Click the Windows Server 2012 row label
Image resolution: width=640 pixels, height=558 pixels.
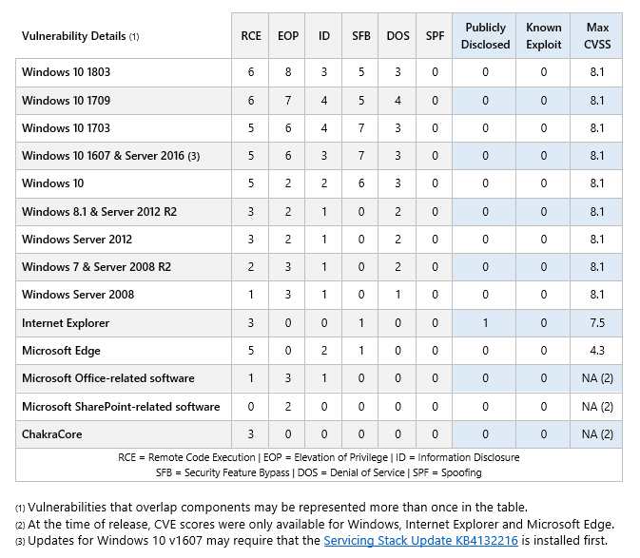(x=77, y=240)
